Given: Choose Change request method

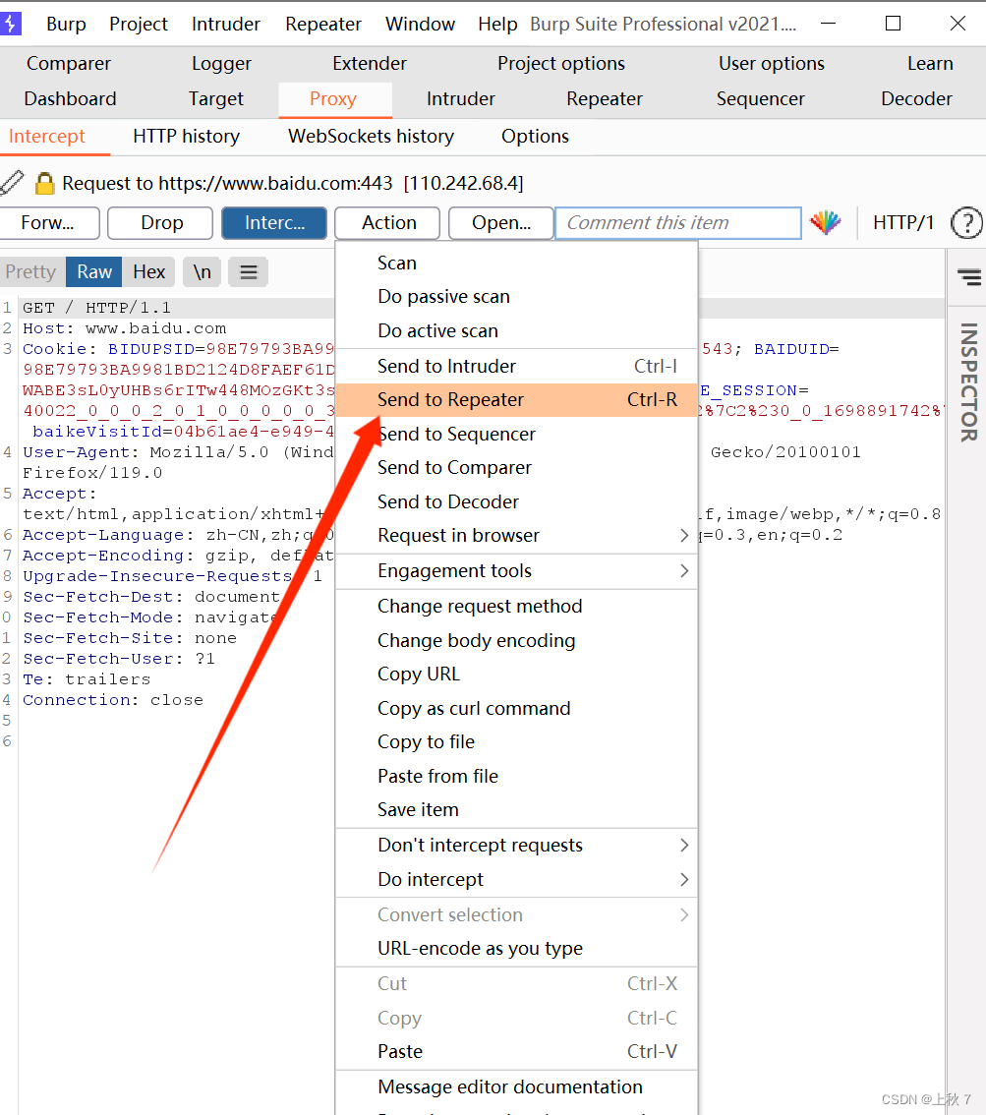Looking at the screenshot, I should 516,607.
